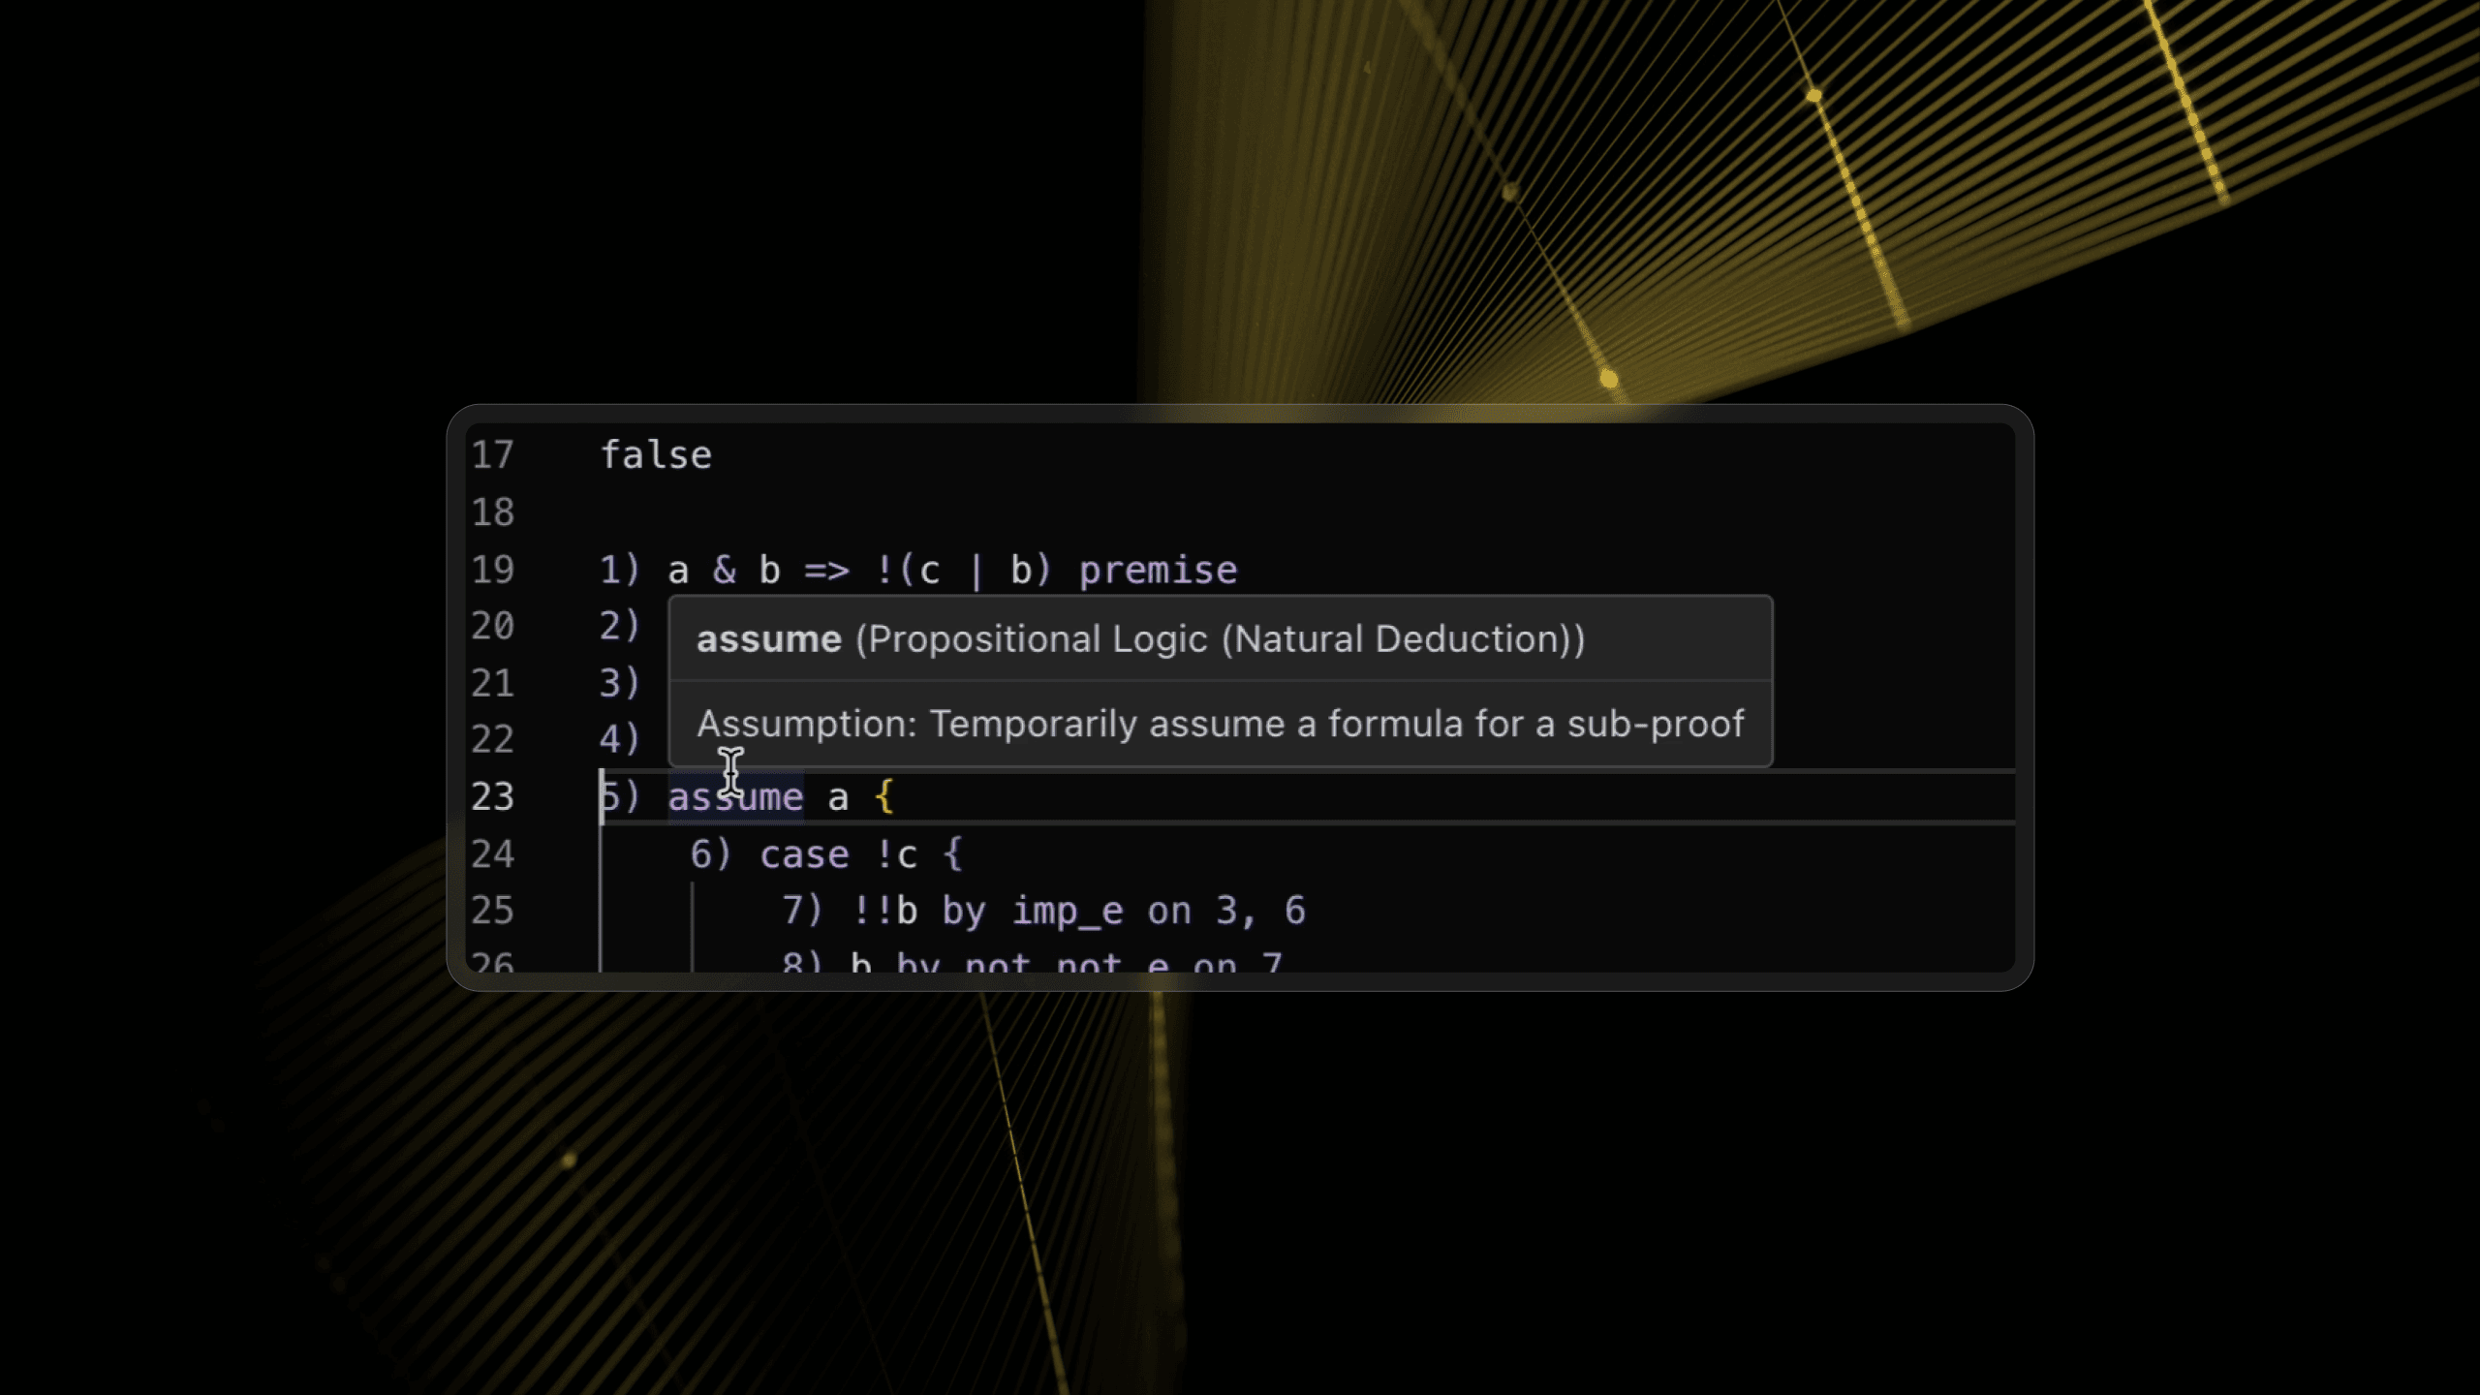
Task: Click the 'case' keyword on line 24
Action: tap(804, 854)
